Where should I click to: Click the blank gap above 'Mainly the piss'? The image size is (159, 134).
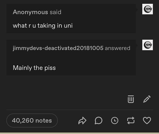pyautogui.click(x=71, y=58)
